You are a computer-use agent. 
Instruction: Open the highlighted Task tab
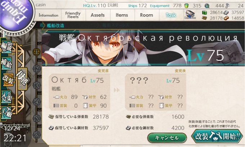pyautogui.click(x=171, y=15)
